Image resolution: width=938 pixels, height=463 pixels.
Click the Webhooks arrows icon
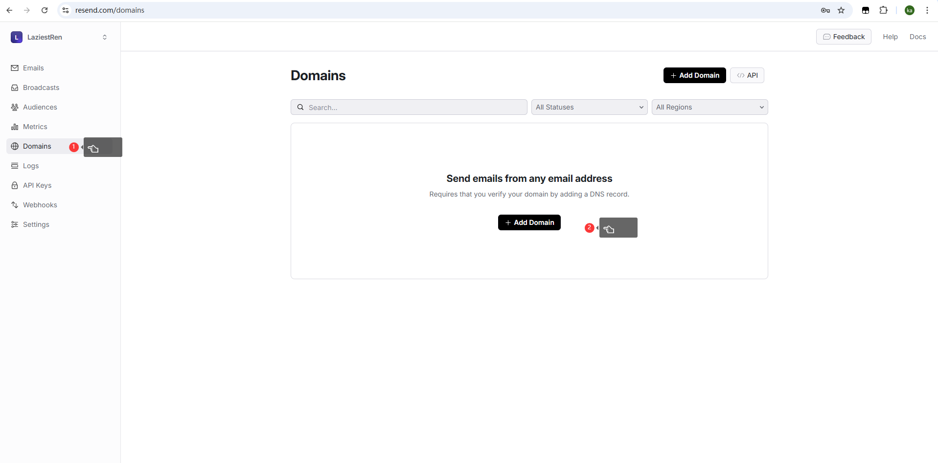point(15,205)
